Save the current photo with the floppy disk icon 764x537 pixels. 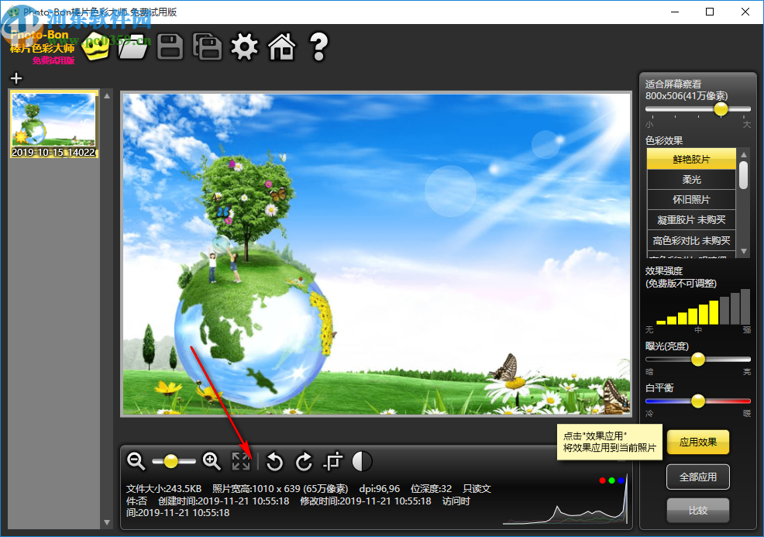coord(170,46)
